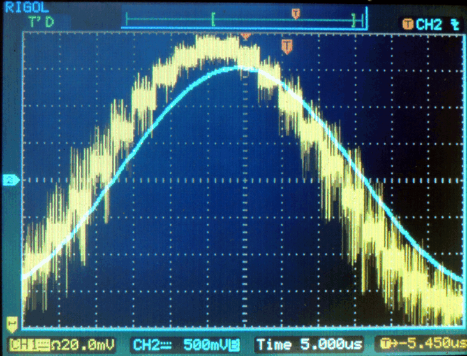Click the peak of the cyan CH2 waveform
The height and width of the screenshot is (356, 467).
point(239,68)
